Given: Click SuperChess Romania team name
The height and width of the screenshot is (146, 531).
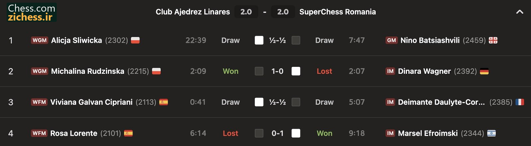Looking at the screenshot, I should coord(338,12).
